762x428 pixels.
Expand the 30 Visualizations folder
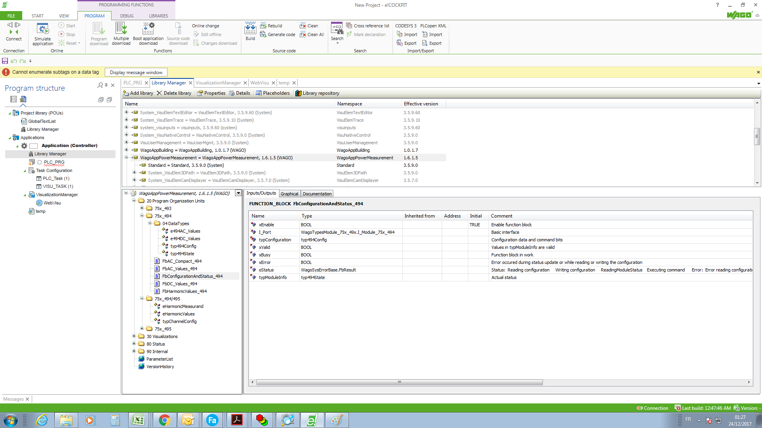point(134,336)
